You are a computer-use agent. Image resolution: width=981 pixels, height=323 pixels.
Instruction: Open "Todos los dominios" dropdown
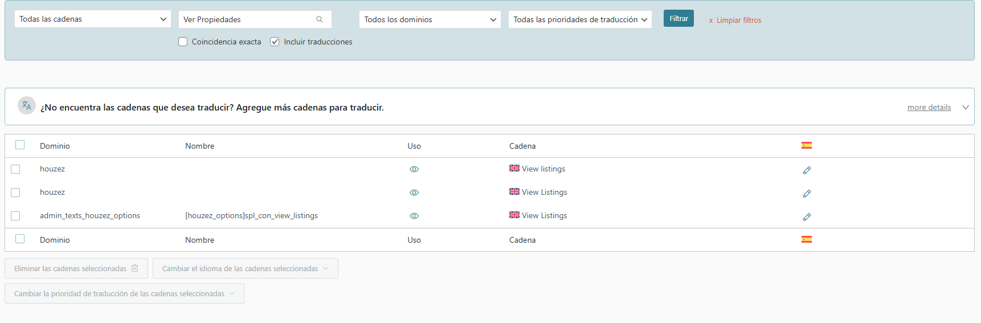[x=430, y=19]
